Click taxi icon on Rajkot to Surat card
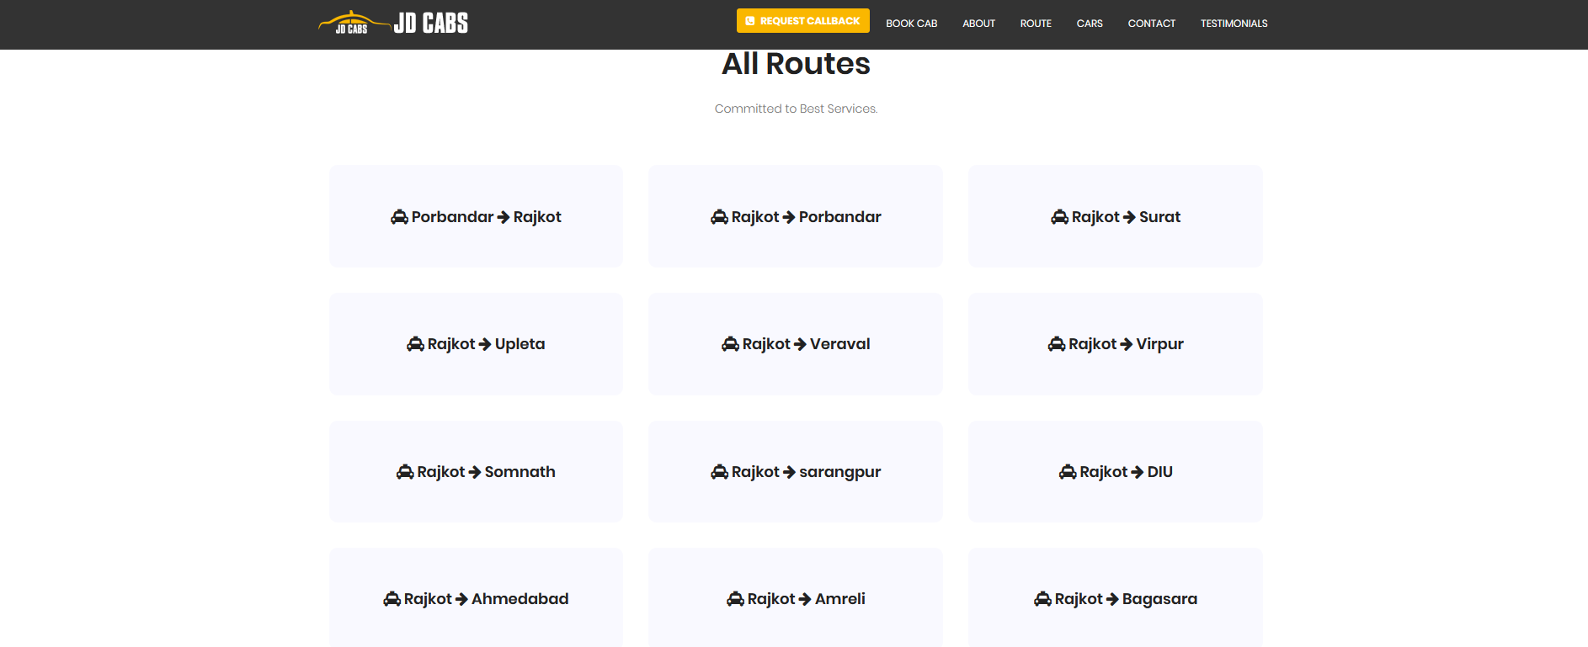This screenshot has width=1588, height=647. pos(1059,217)
